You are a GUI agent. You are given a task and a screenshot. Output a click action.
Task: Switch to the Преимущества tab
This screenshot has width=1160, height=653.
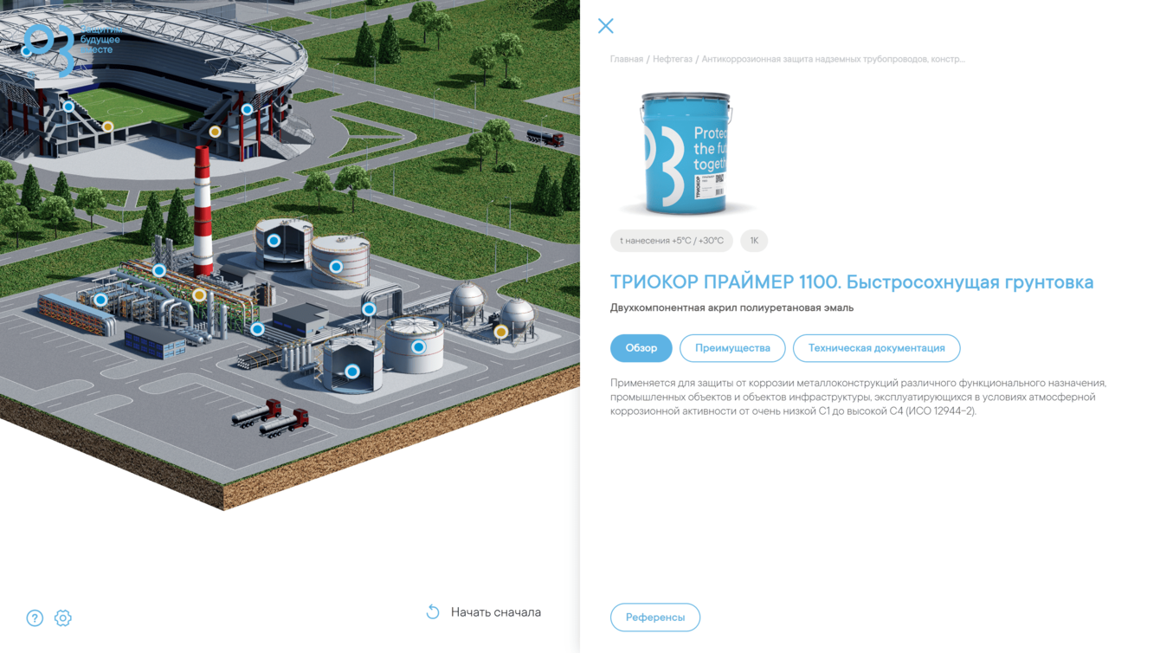point(732,348)
